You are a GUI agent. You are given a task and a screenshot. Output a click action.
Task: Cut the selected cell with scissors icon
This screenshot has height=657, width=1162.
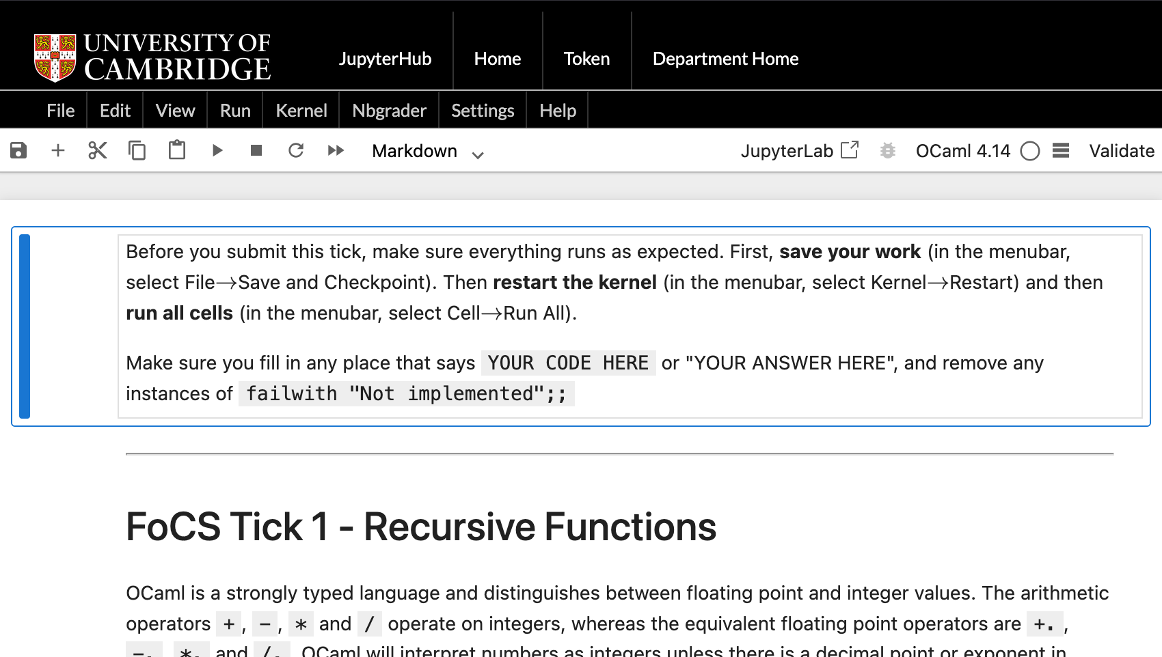[x=98, y=150]
